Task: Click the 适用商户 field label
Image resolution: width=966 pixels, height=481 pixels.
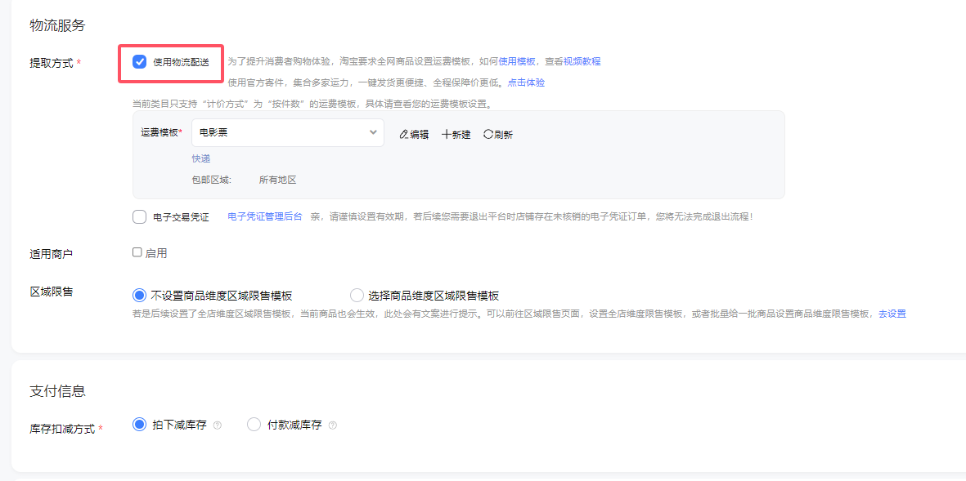Action: pos(52,253)
